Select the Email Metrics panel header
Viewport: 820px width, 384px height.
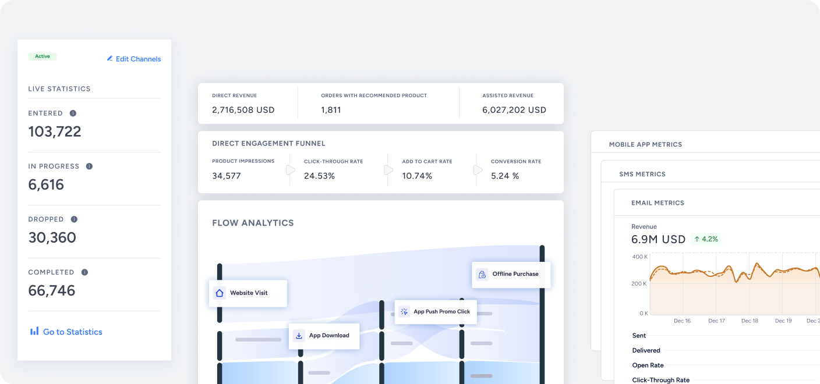click(658, 203)
